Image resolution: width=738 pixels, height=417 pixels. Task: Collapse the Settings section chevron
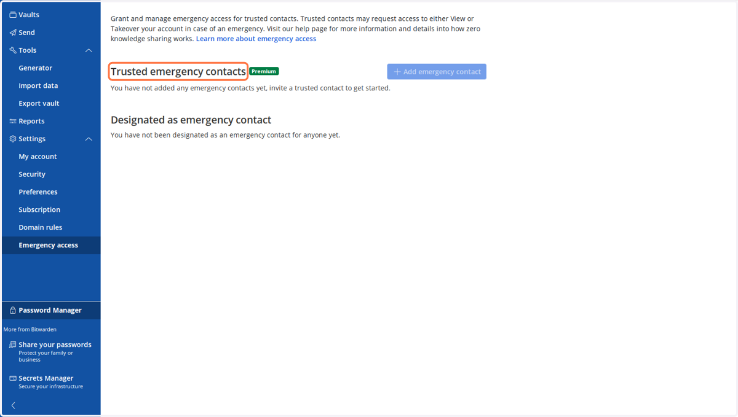pos(89,139)
